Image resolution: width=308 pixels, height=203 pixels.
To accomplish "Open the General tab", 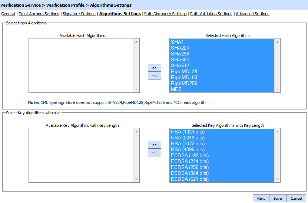I will pos(8,14).
